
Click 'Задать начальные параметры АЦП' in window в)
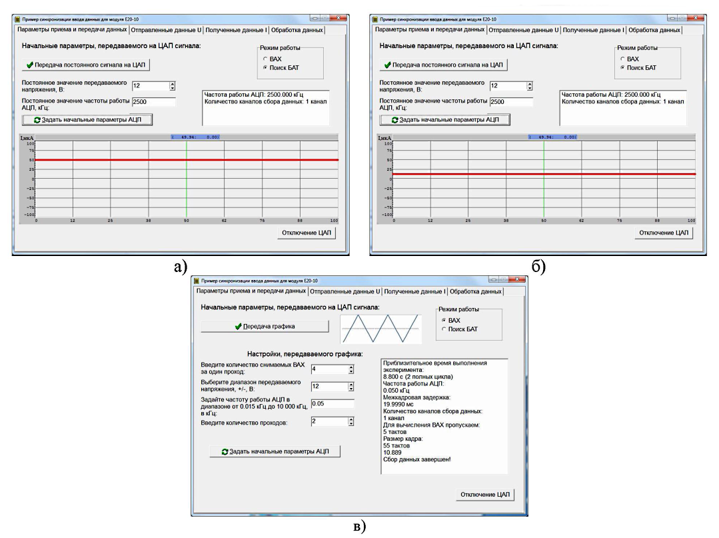tap(275, 451)
